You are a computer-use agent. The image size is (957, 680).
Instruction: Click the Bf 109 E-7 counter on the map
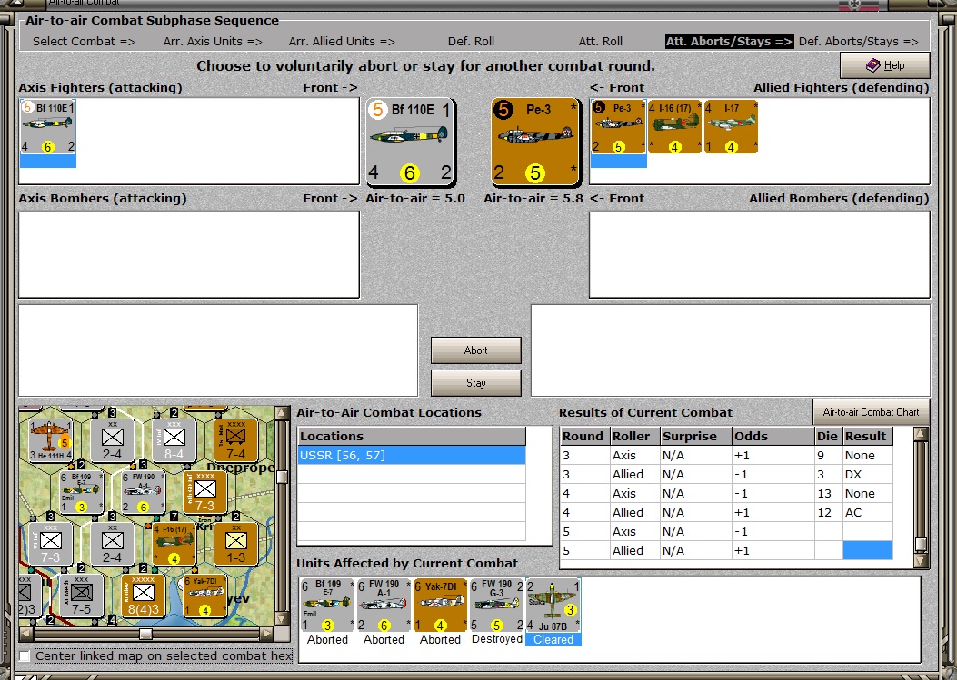point(81,492)
